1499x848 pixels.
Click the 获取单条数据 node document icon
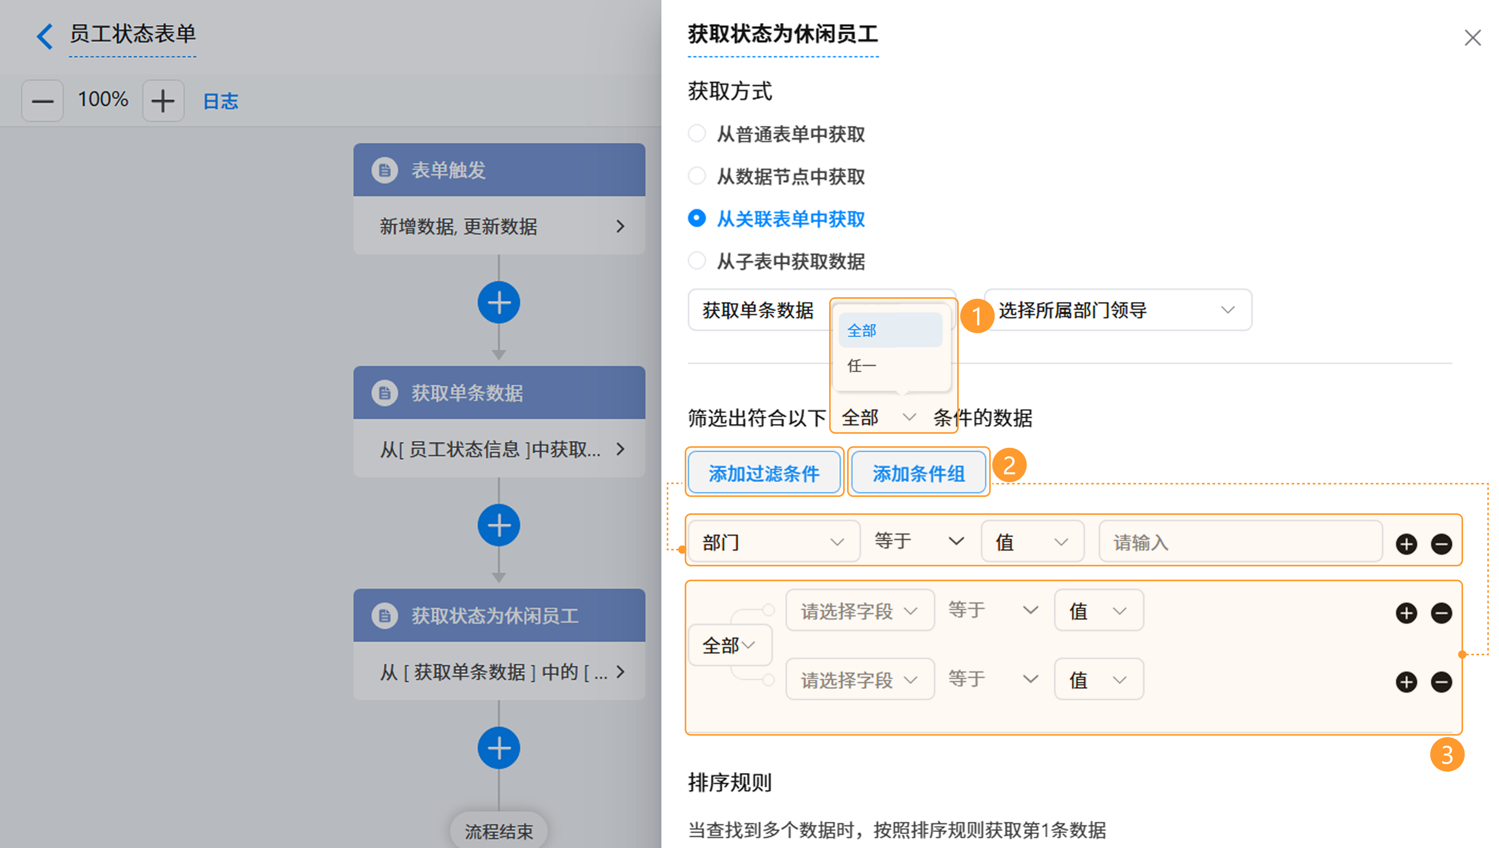(385, 392)
